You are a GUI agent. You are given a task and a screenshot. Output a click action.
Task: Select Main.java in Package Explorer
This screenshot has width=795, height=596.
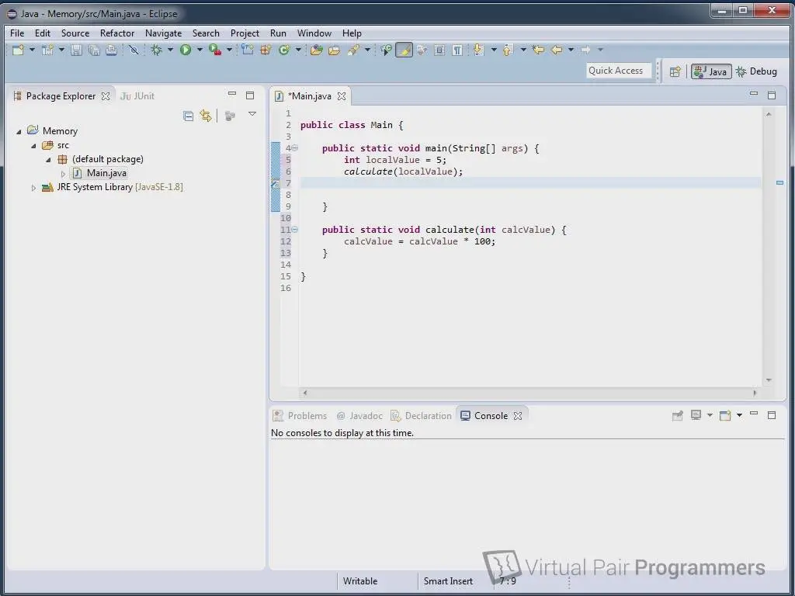point(100,173)
